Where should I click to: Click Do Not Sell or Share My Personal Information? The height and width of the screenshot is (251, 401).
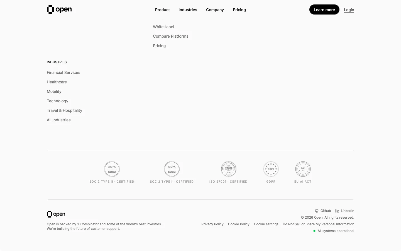(319, 224)
